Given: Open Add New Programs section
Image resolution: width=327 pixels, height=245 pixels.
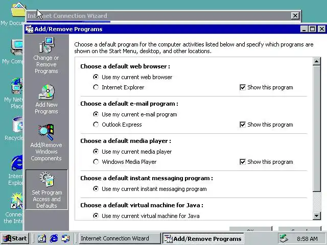Looking at the screenshot, I should pos(46,100).
